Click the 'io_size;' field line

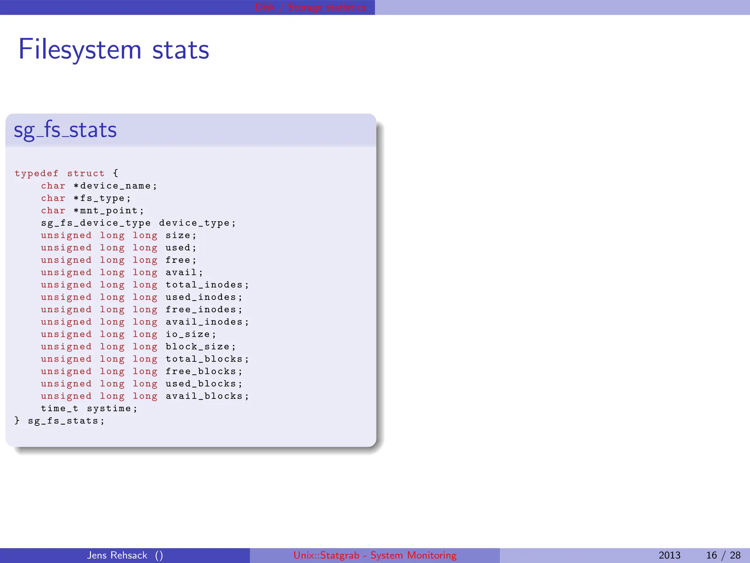[x=129, y=334]
